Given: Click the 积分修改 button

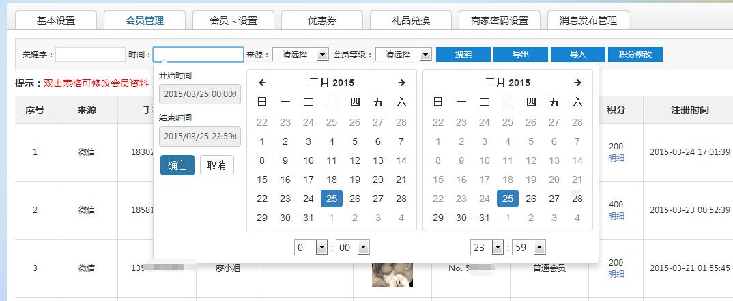Looking at the screenshot, I should click(x=635, y=54).
